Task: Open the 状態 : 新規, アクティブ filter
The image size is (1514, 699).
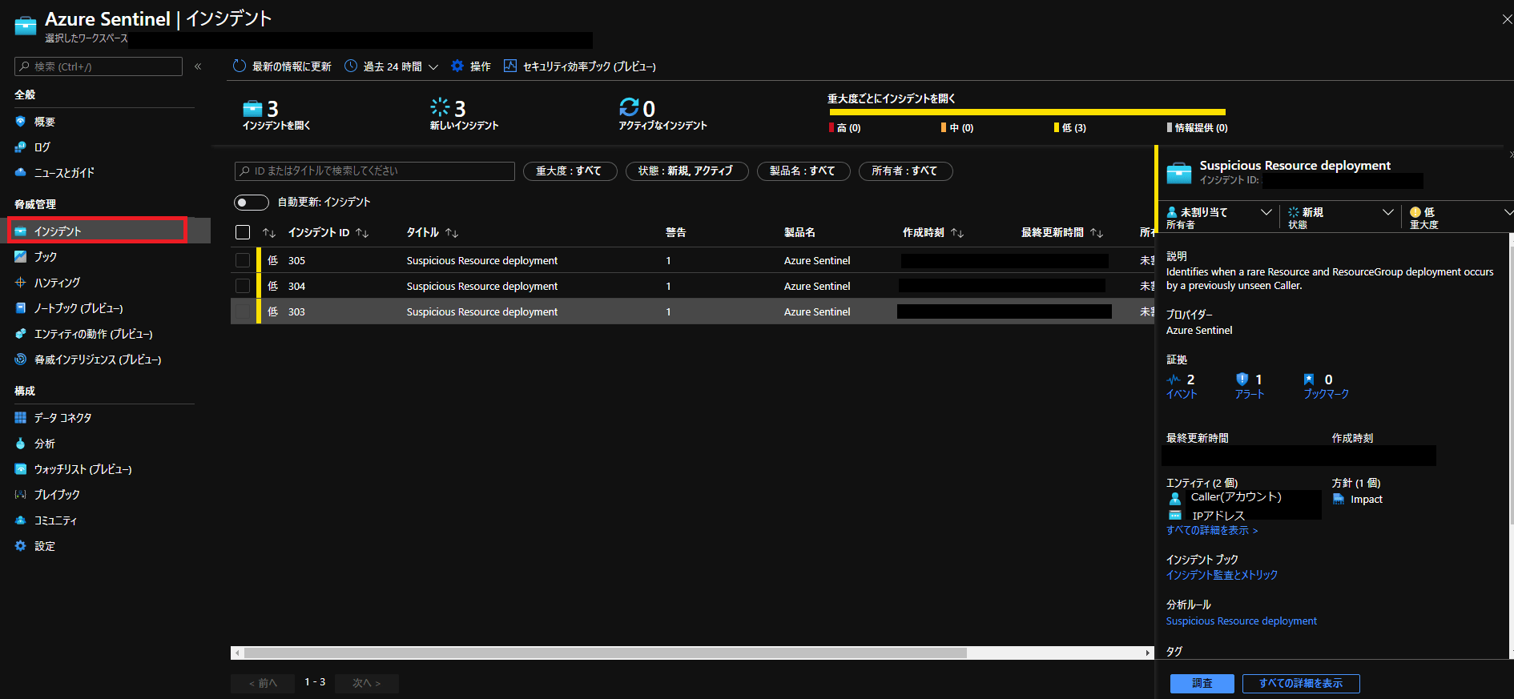Action: (686, 171)
